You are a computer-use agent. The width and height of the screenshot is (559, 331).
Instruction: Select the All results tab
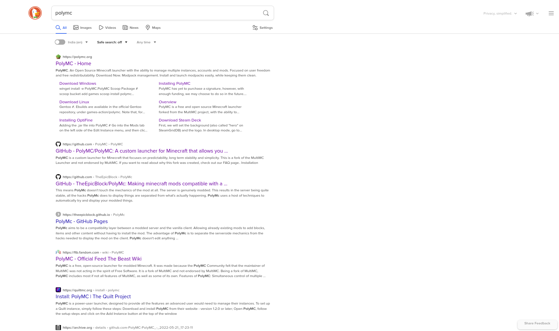(x=61, y=28)
